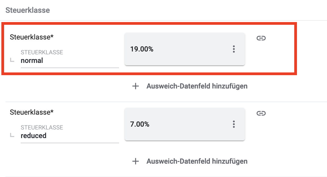Click the 'Steuerklasse*' label above the reduced input
The image size is (327, 177).
32,112
